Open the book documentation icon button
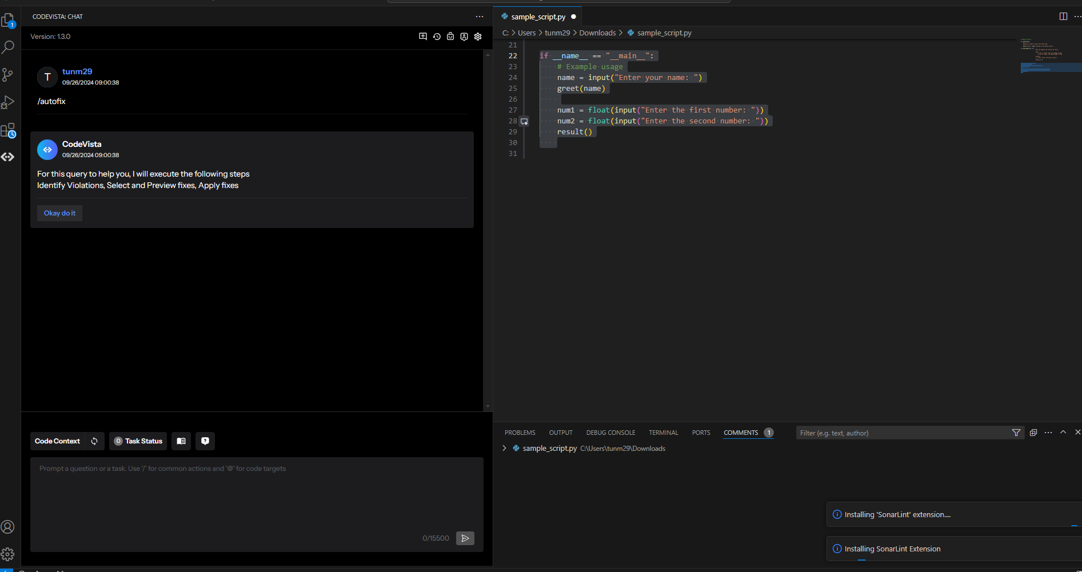 [181, 441]
